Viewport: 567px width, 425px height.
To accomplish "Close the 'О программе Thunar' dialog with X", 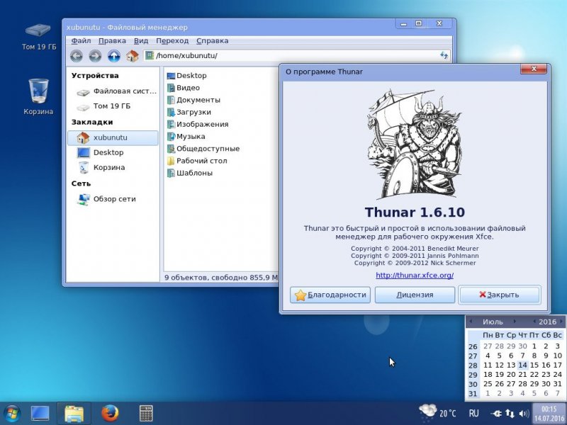I will click(534, 69).
